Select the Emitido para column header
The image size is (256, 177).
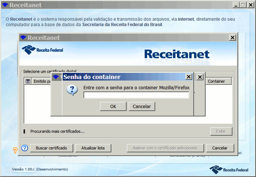click(x=41, y=81)
